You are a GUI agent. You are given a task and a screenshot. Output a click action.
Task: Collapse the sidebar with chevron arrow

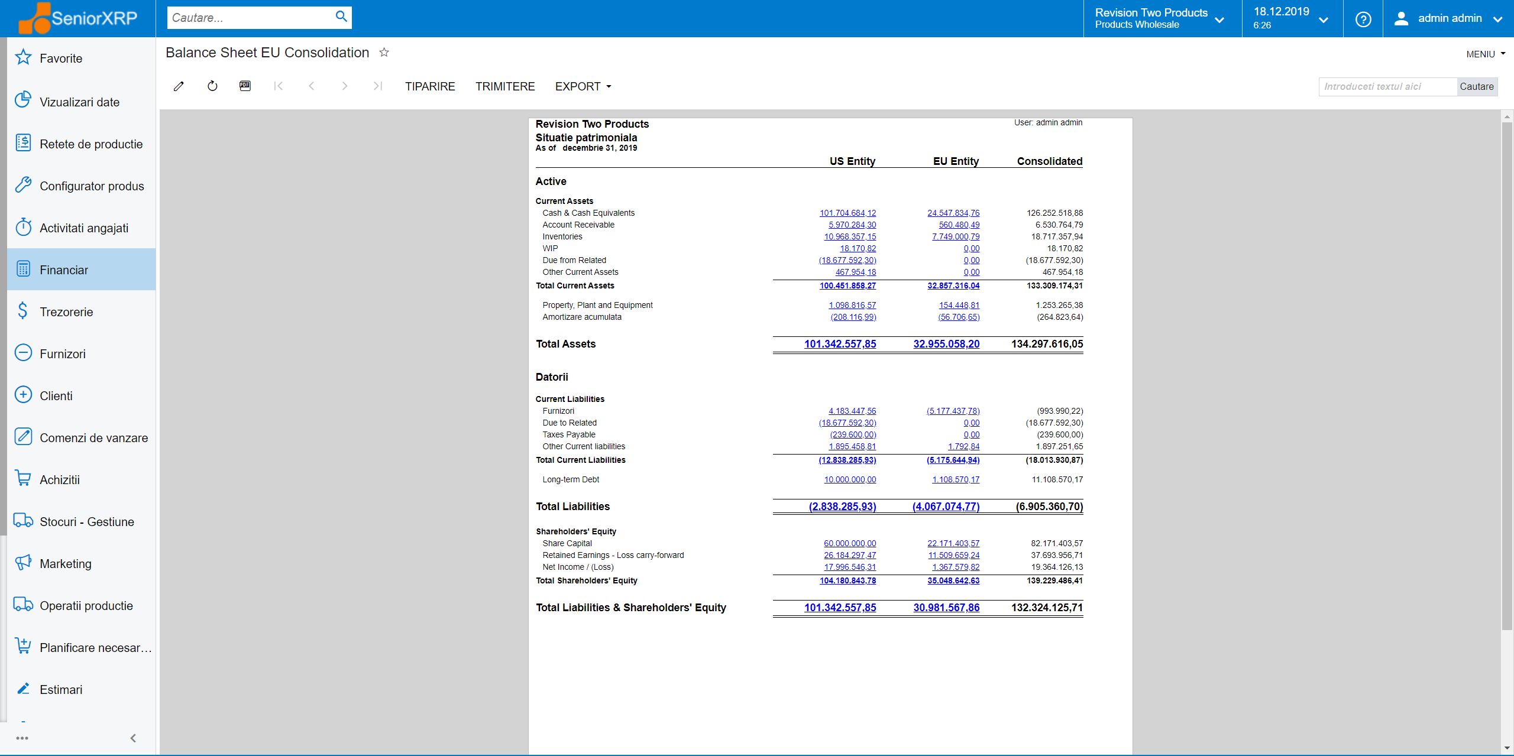point(133,738)
